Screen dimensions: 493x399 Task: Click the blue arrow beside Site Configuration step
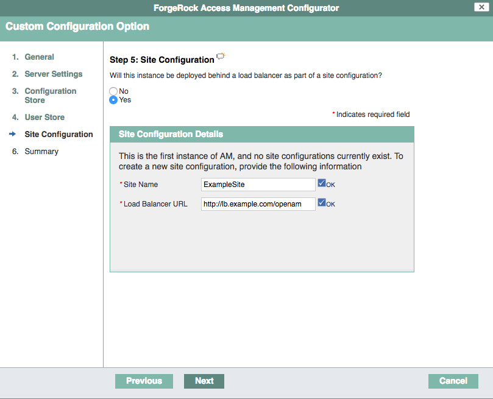13,134
